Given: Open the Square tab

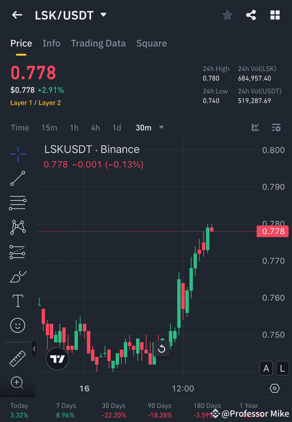Looking at the screenshot, I should click(x=152, y=43).
